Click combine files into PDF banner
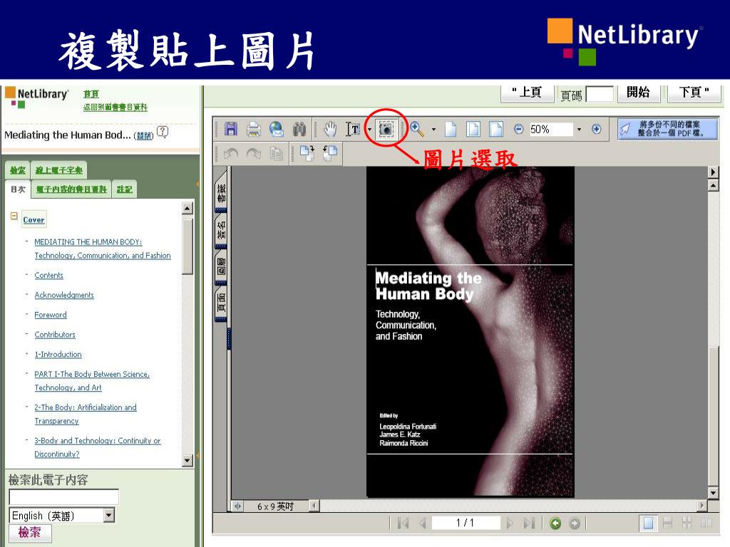 tap(668, 129)
